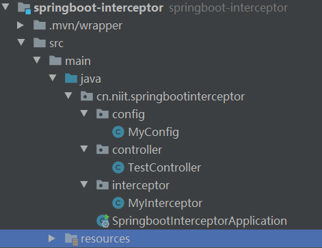Click the MyInterceptor class icon

pos(118,203)
